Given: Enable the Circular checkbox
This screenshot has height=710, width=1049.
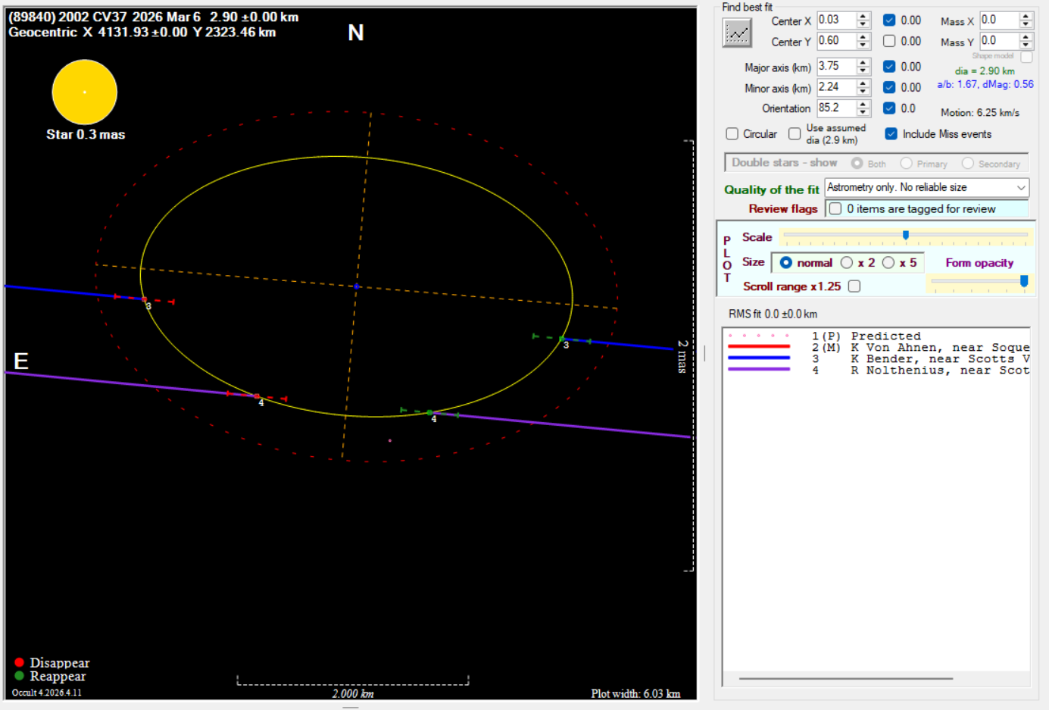Looking at the screenshot, I should pos(732,134).
